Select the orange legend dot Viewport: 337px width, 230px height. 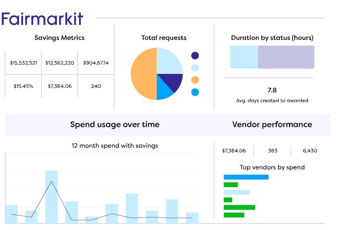tap(196, 80)
